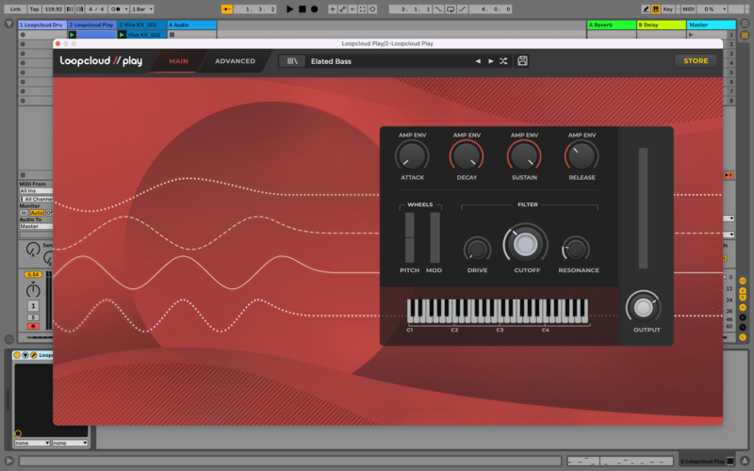Click the Session Record circle icon

point(372,9)
